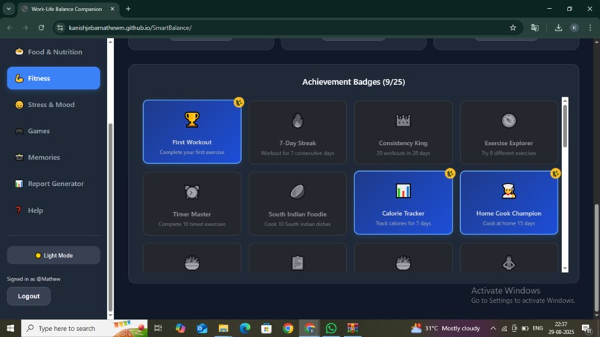Click the 7-Day Streak flame icon
Image resolution: width=600 pixels, height=337 pixels.
(x=297, y=121)
